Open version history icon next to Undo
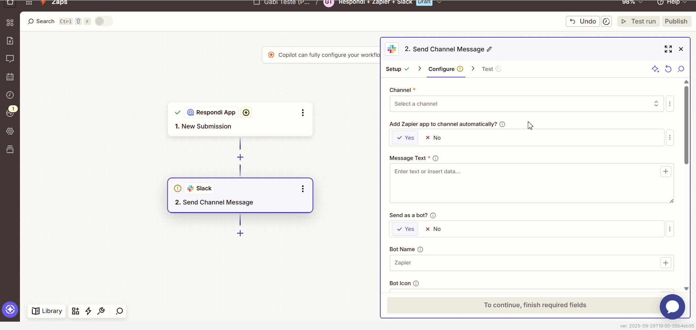This screenshot has height=330, width=696. tap(606, 21)
